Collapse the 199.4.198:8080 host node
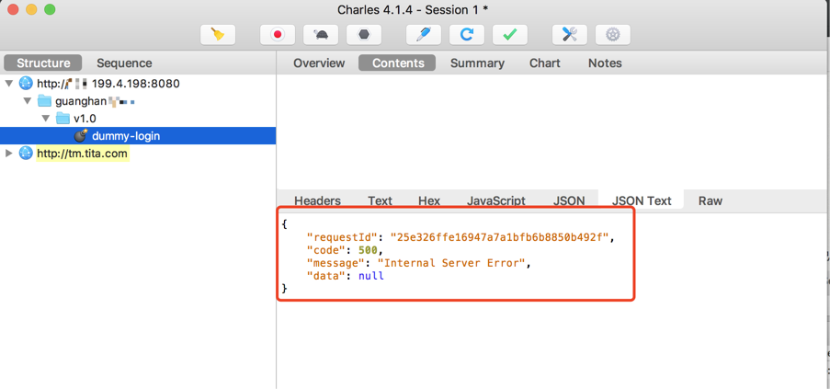The image size is (830, 389). pyautogui.click(x=9, y=84)
